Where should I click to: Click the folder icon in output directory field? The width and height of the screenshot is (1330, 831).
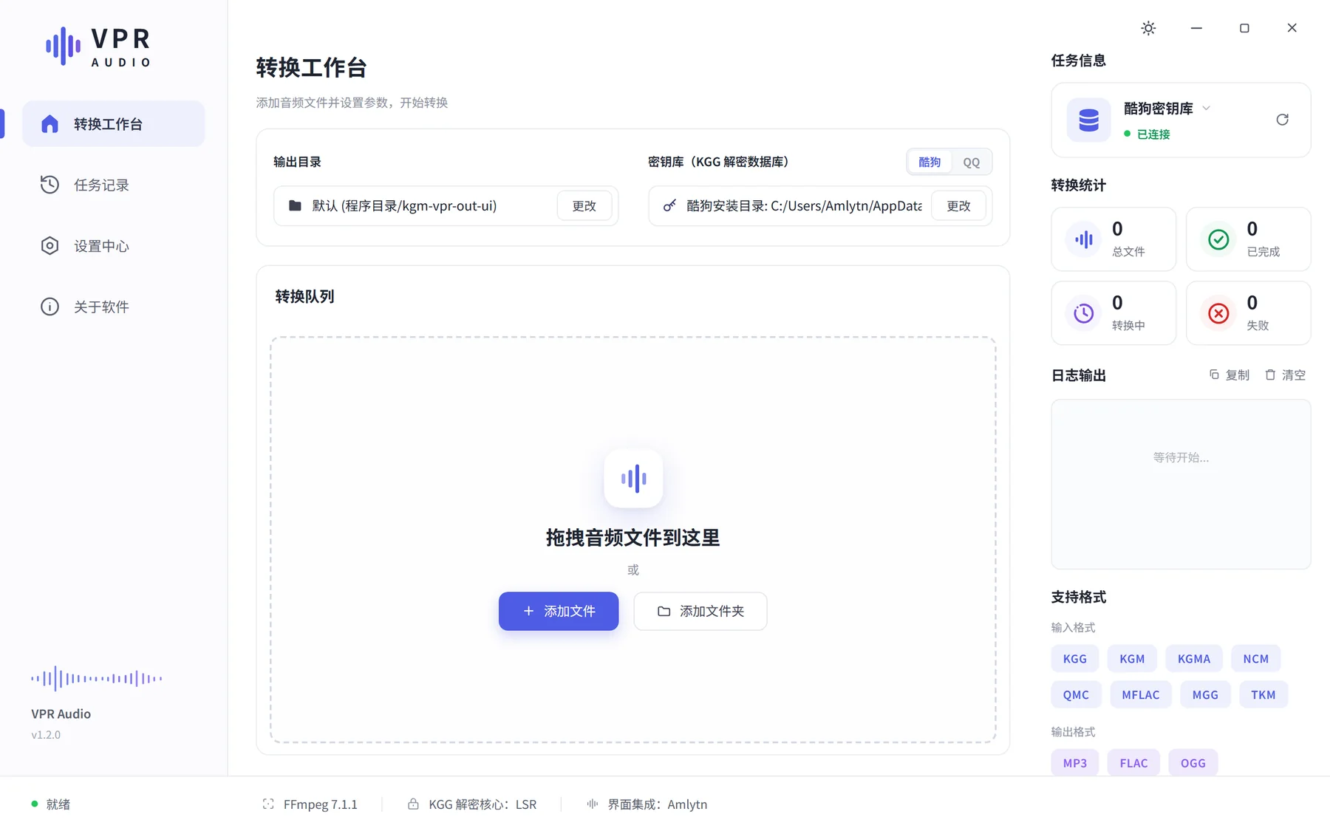click(x=295, y=205)
